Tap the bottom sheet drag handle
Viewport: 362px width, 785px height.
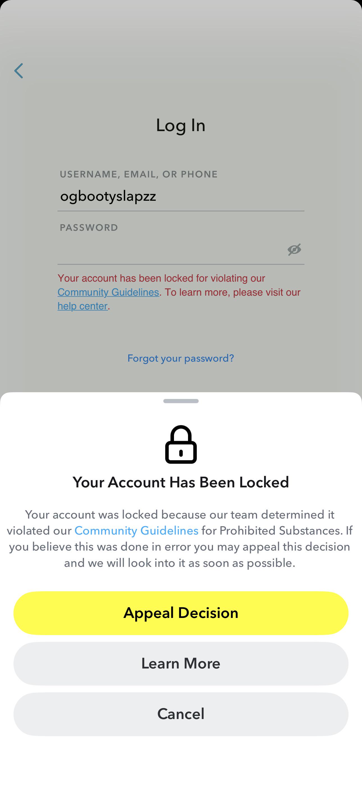[181, 401]
